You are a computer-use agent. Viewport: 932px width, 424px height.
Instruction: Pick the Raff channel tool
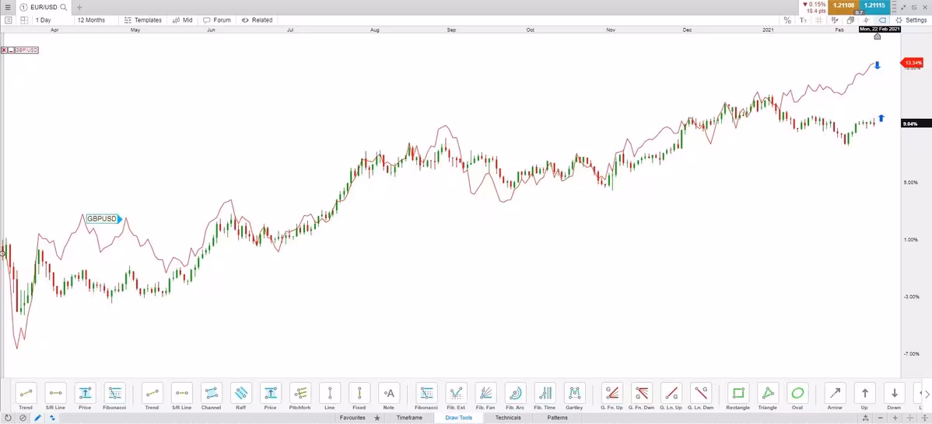point(240,393)
